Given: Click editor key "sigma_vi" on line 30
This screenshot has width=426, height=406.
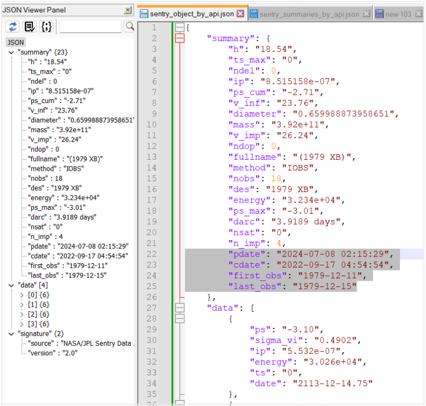Looking at the screenshot, I should pos(276,340).
